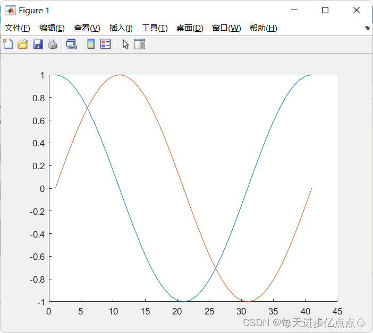Viewport: 373px width, 333px height.
Task: Click the x-axis label 10
Action: tap(113, 311)
